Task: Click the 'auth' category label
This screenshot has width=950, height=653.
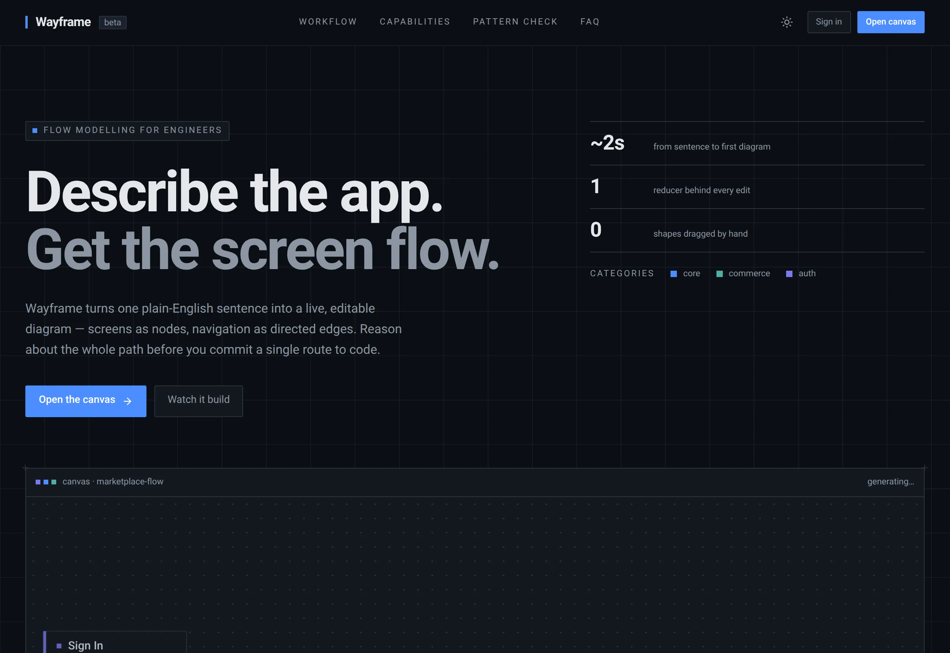Action: (807, 273)
